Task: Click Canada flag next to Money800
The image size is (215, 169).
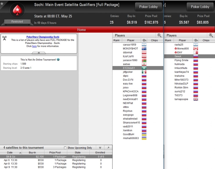Action: coord(196,49)
